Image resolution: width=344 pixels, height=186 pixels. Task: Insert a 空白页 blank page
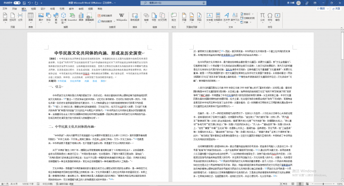[13, 17]
